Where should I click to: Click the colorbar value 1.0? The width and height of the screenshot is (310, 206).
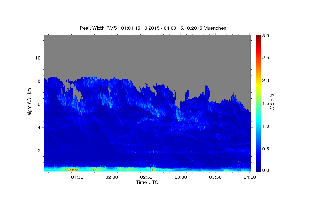tap(266, 126)
